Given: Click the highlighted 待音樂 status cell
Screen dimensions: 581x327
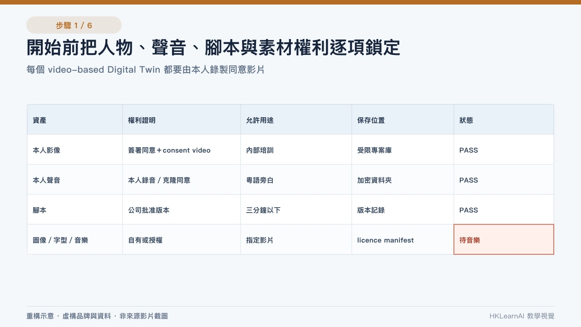Looking at the screenshot, I should pos(504,239).
